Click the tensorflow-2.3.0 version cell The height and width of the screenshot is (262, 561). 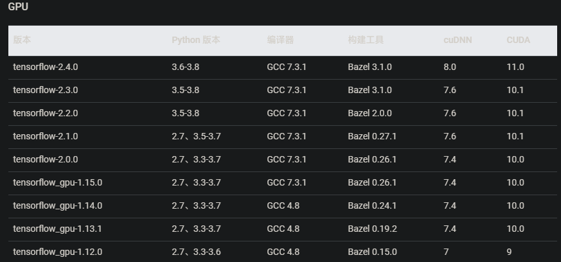coord(45,90)
